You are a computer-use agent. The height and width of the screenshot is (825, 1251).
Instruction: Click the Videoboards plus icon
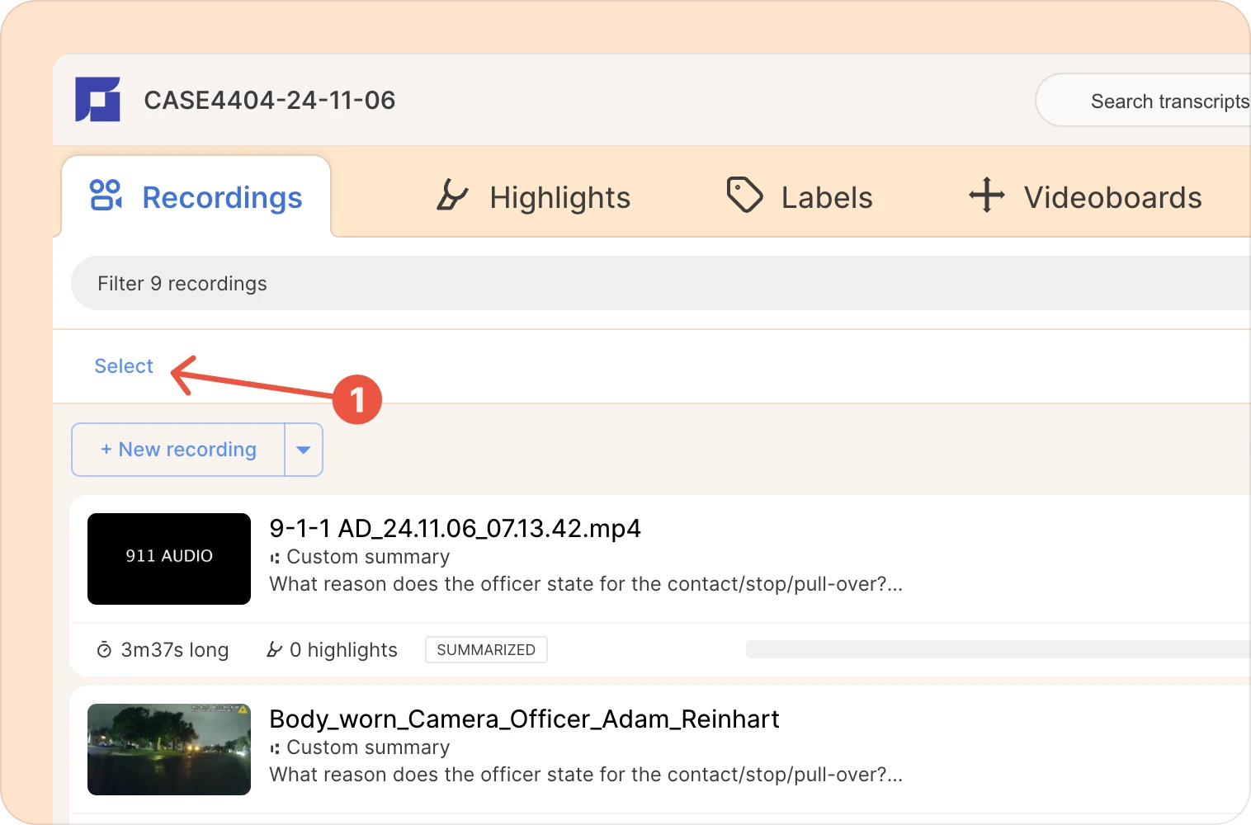click(x=986, y=196)
